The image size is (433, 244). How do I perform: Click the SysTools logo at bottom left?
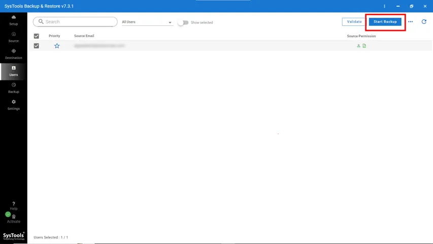tap(14, 236)
